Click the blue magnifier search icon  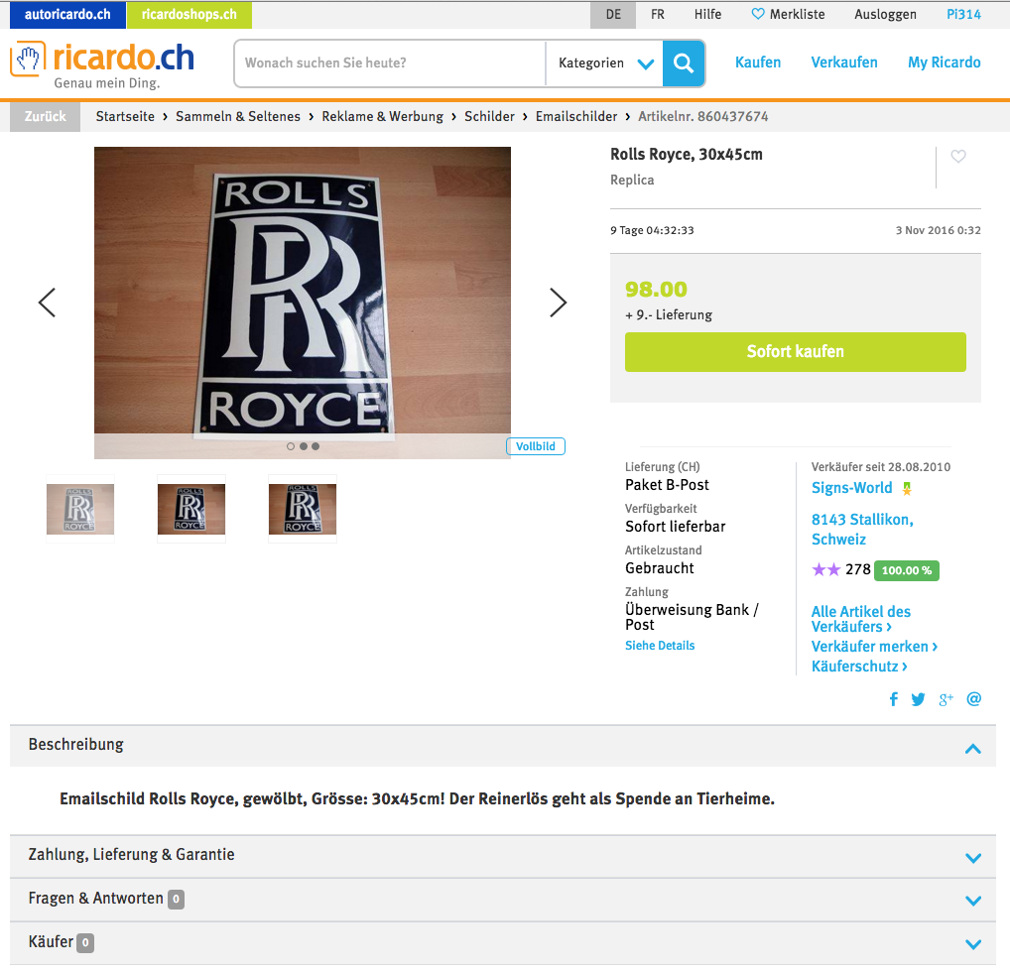684,63
